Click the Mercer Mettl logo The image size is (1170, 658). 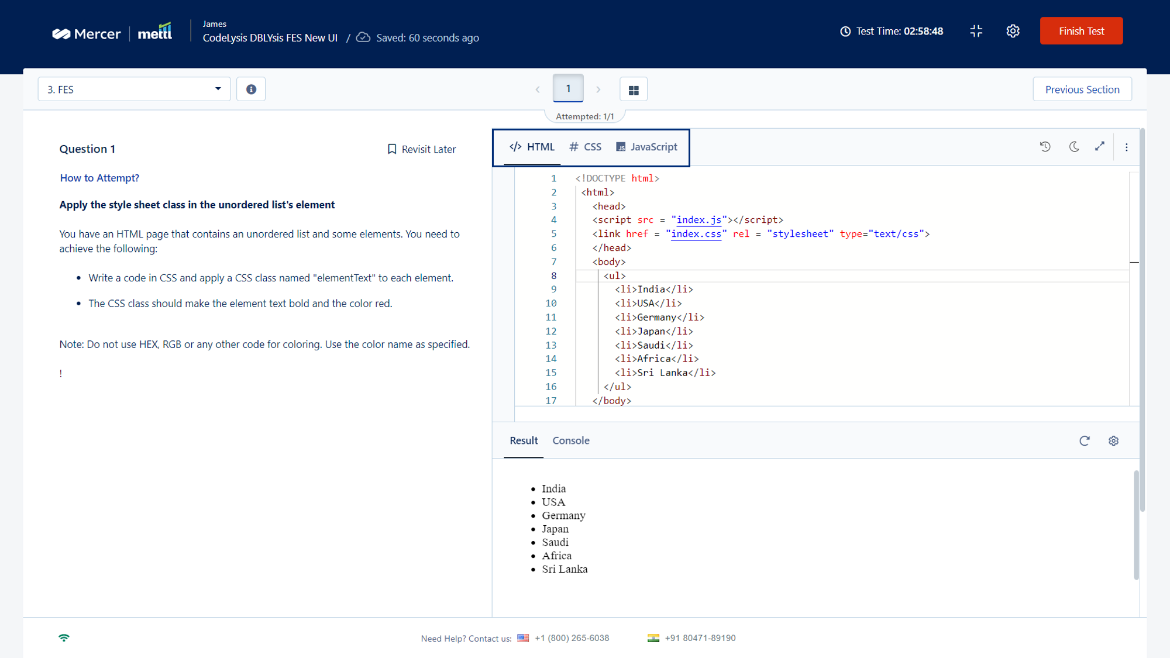pyautogui.click(x=112, y=32)
